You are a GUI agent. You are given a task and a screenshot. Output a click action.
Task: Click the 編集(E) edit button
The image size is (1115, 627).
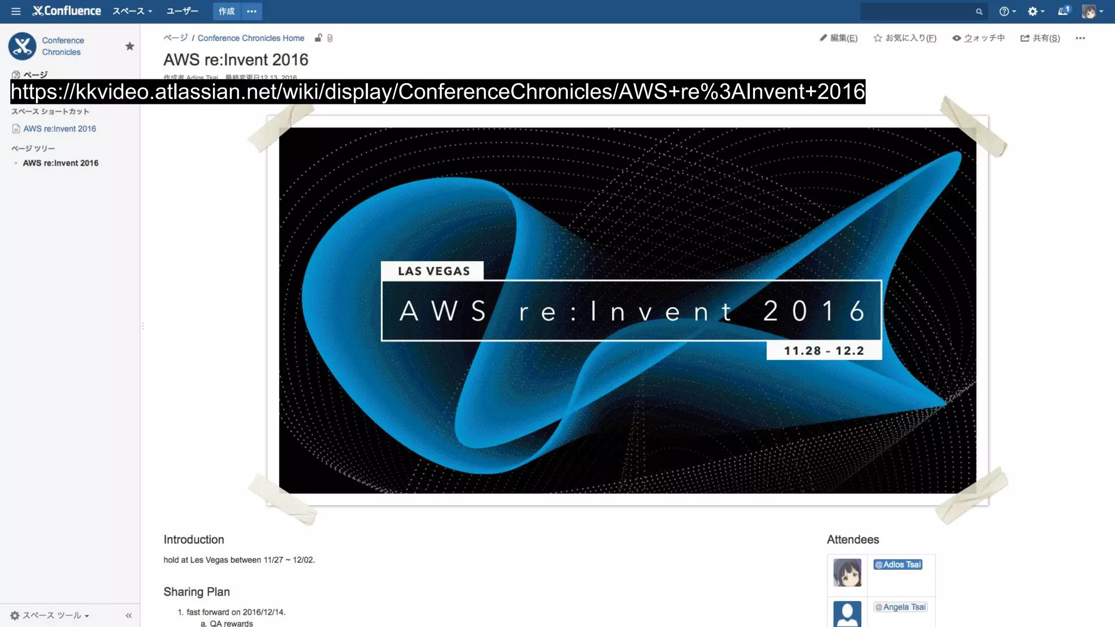(x=838, y=38)
